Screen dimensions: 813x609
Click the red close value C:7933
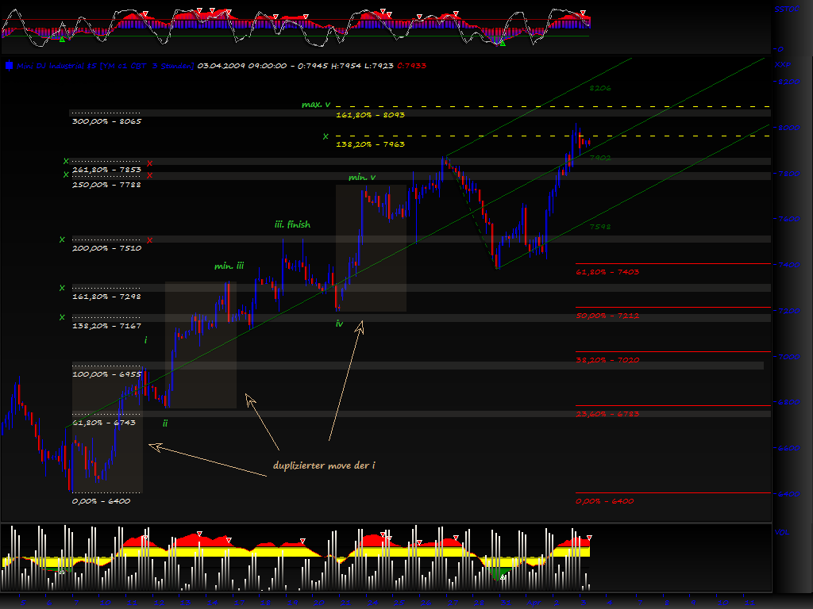pyautogui.click(x=412, y=66)
